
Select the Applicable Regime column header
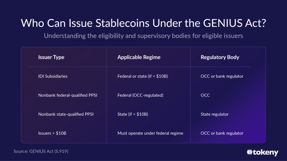tap(139, 57)
